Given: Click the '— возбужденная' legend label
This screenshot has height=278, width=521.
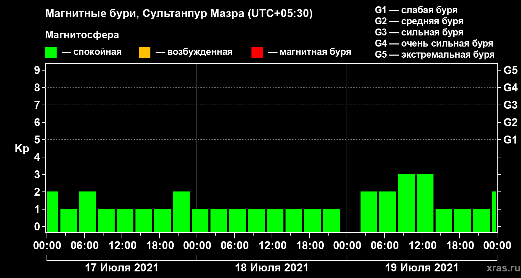Looking at the screenshot, I should click(194, 52).
